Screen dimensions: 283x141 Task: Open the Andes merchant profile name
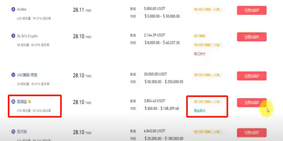21,9
